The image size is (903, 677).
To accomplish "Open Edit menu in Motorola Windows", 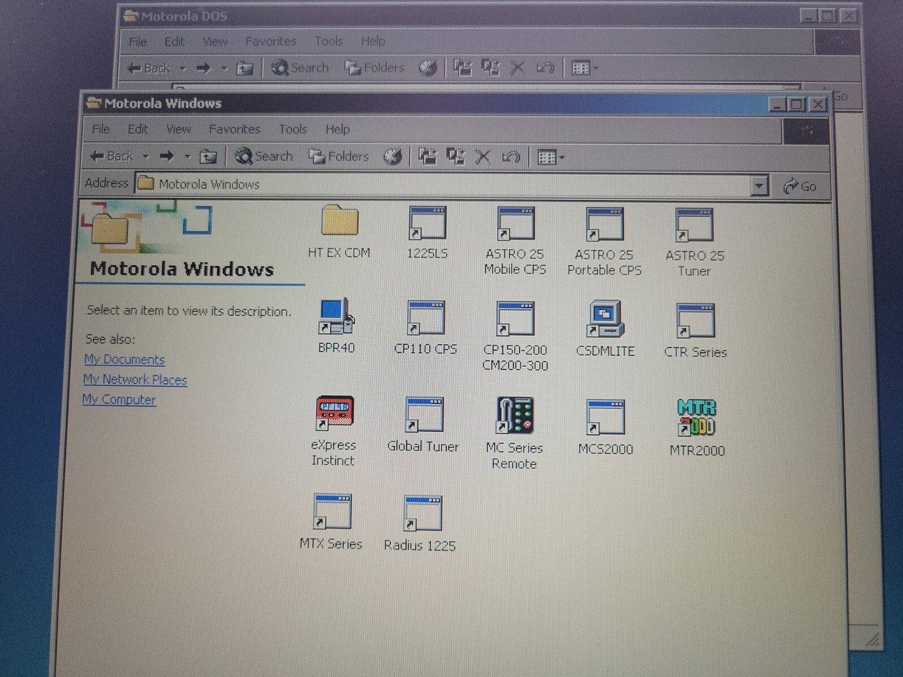I will click(137, 129).
